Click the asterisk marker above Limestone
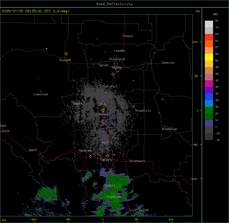The width and height of the screenshot is (229, 223). (x=41, y=92)
